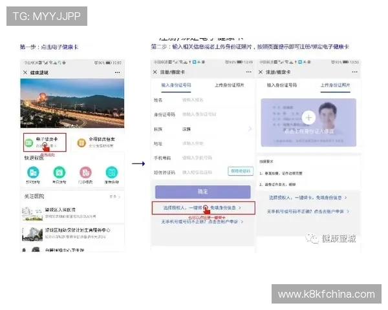Viewport: 388px width, 310px height.
Task: Open the three-dot menu on 健康望城 page
Action: (x=117, y=72)
